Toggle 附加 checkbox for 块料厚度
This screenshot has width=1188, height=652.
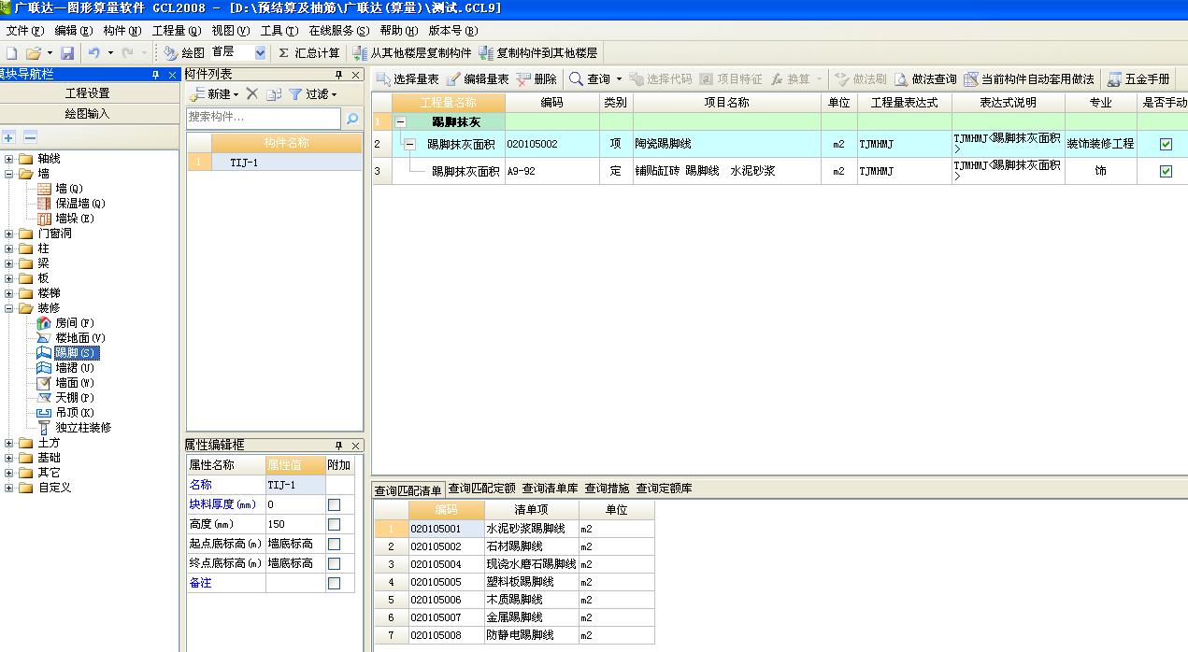click(334, 504)
